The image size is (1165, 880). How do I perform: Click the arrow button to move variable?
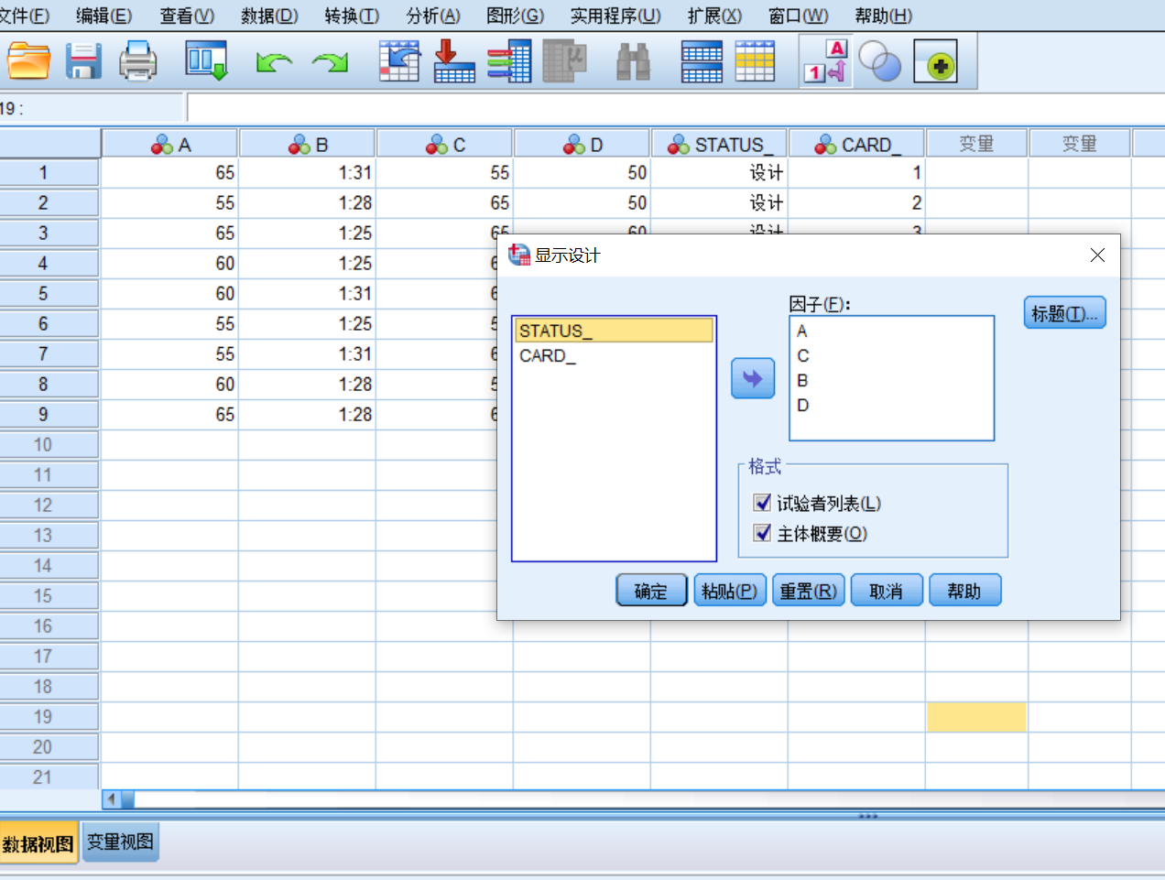pyautogui.click(x=753, y=378)
